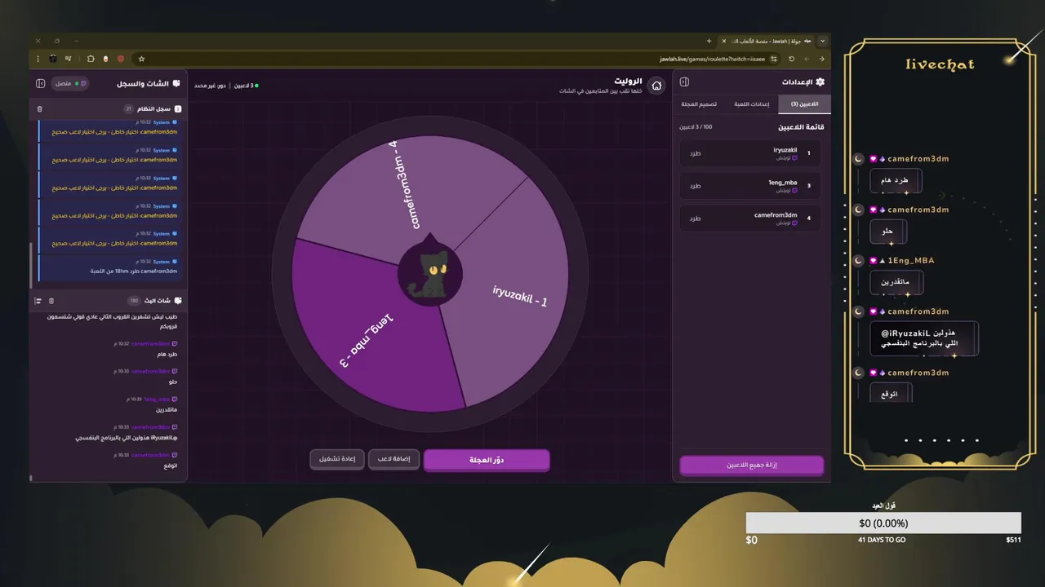The image size is (1045, 587).
Task: Click the home icon beside الروليت title
Action: pyautogui.click(x=656, y=85)
